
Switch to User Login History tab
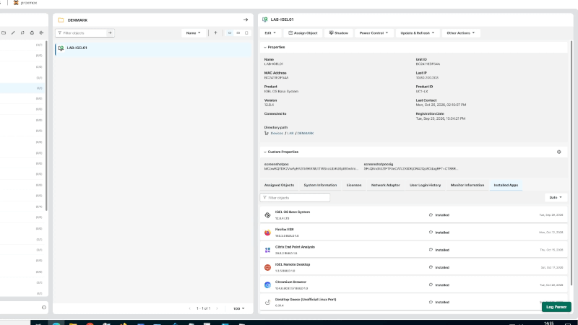point(425,186)
